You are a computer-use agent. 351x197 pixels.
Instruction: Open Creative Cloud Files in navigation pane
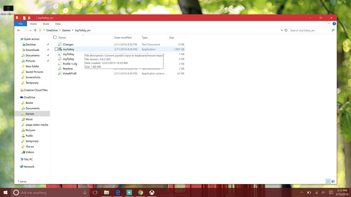pyautogui.click(x=35, y=90)
